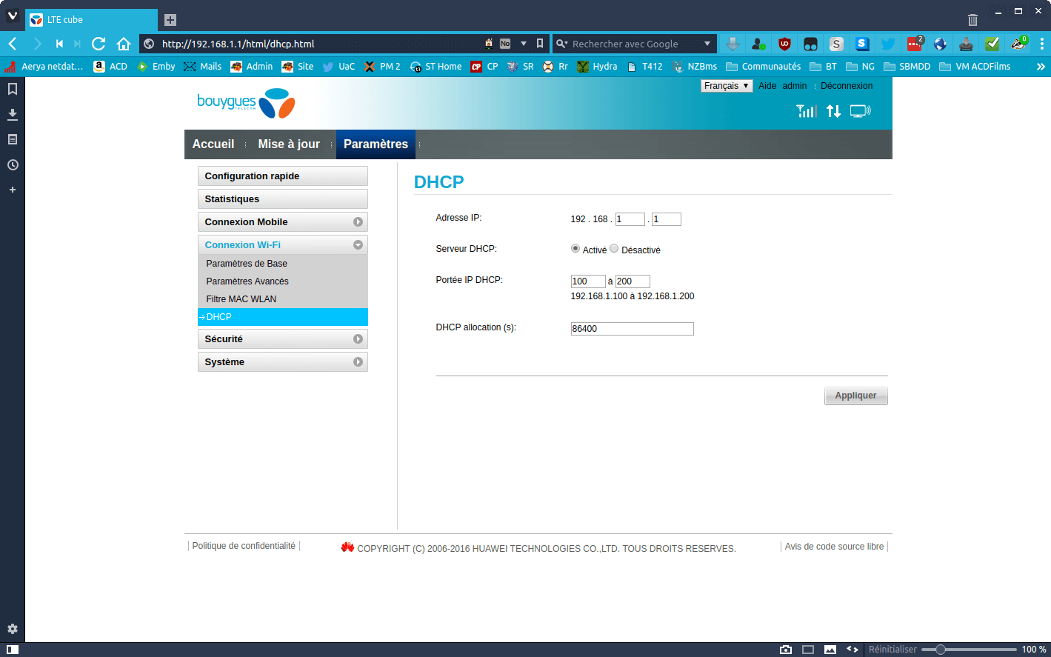Viewport: 1051px width, 657px height.
Task: Reload the current page
Action: pyautogui.click(x=99, y=44)
